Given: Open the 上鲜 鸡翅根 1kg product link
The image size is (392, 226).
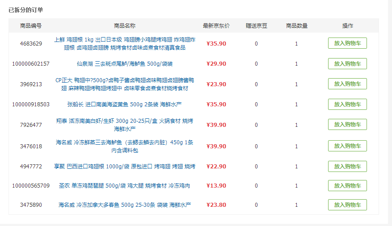Looking at the screenshot, I should [x=125, y=43].
